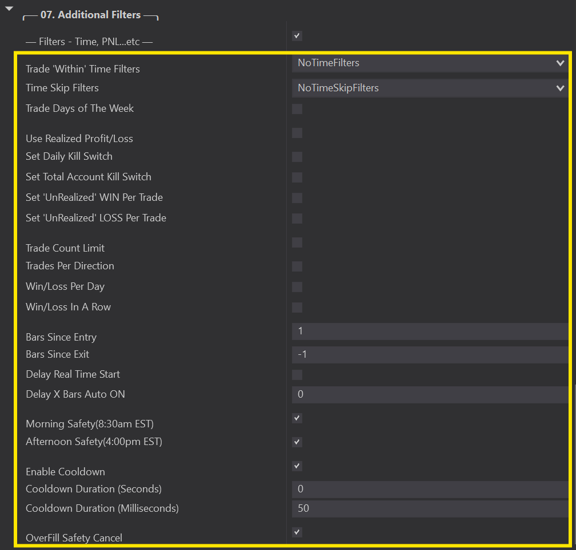Uncheck Enable Cooldown option
This screenshot has width=576, height=550.
[297, 466]
